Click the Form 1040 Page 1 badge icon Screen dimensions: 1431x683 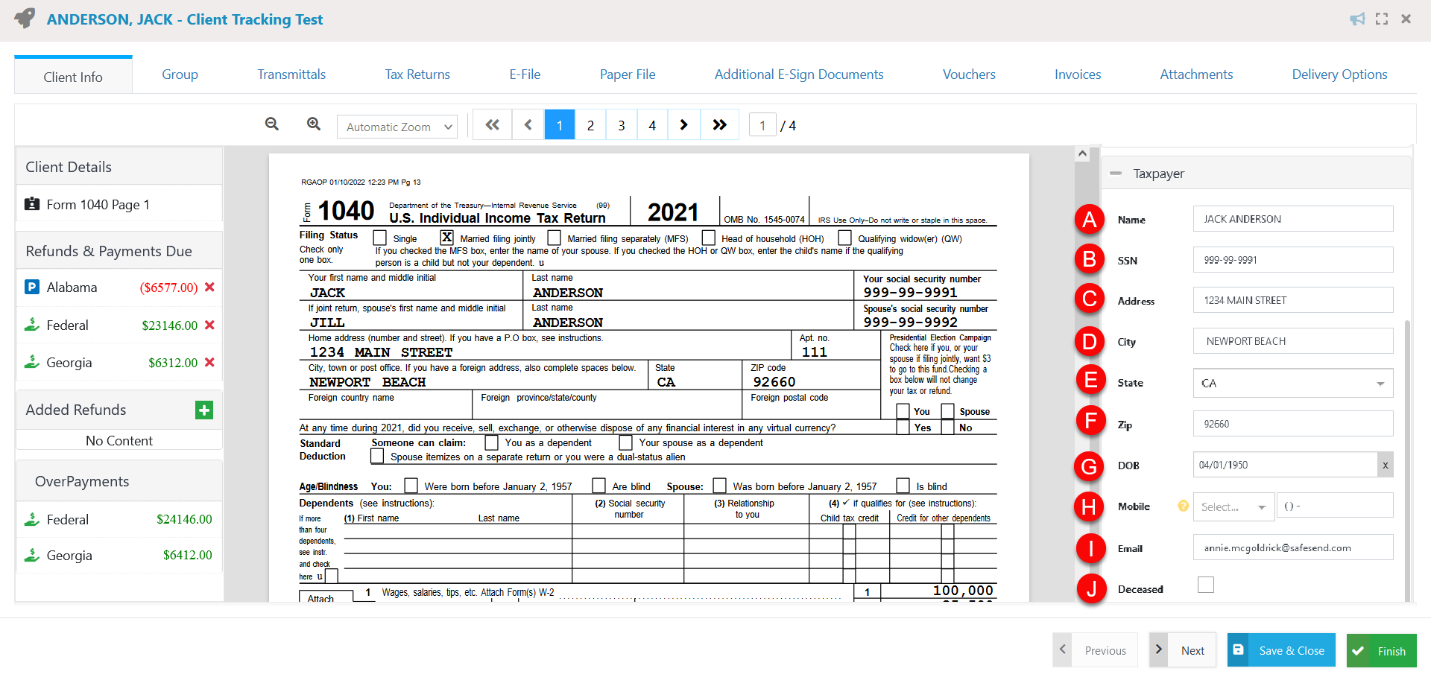[x=32, y=204]
